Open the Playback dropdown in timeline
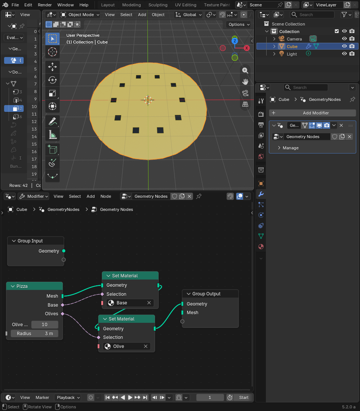Viewport: 360px width, 411px height. click(x=67, y=397)
